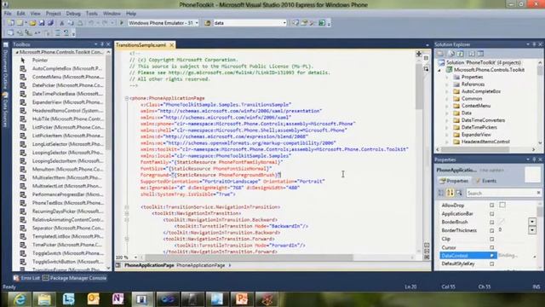
Task: Open the Tools menu
Action: (x=92, y=14)
